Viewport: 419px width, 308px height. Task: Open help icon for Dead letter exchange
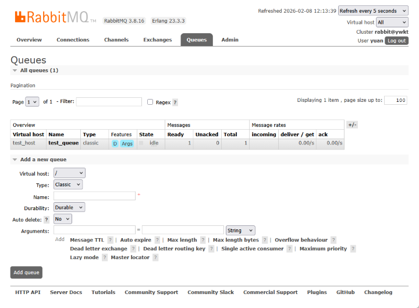[x=133, y=249]
